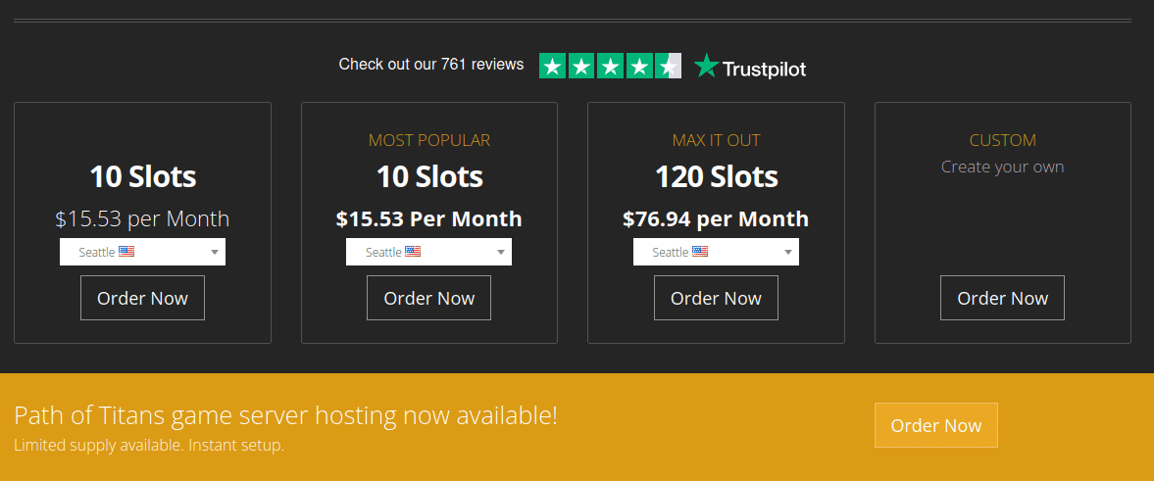
Task: Expand the Most Popular plan's Seattle selector
Action: 428,252
